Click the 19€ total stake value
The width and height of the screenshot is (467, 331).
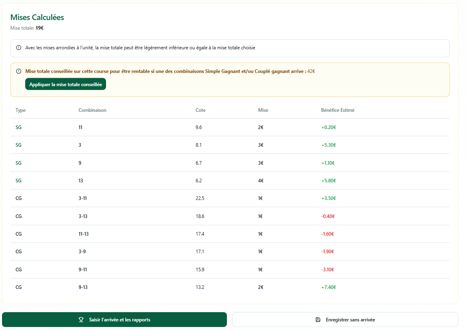click(40, 28)
